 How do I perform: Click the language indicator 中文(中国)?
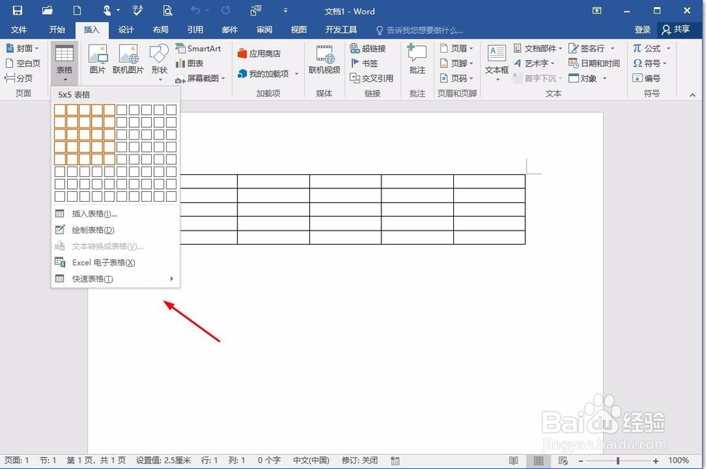pyautogui.click(x=311, y=461)
